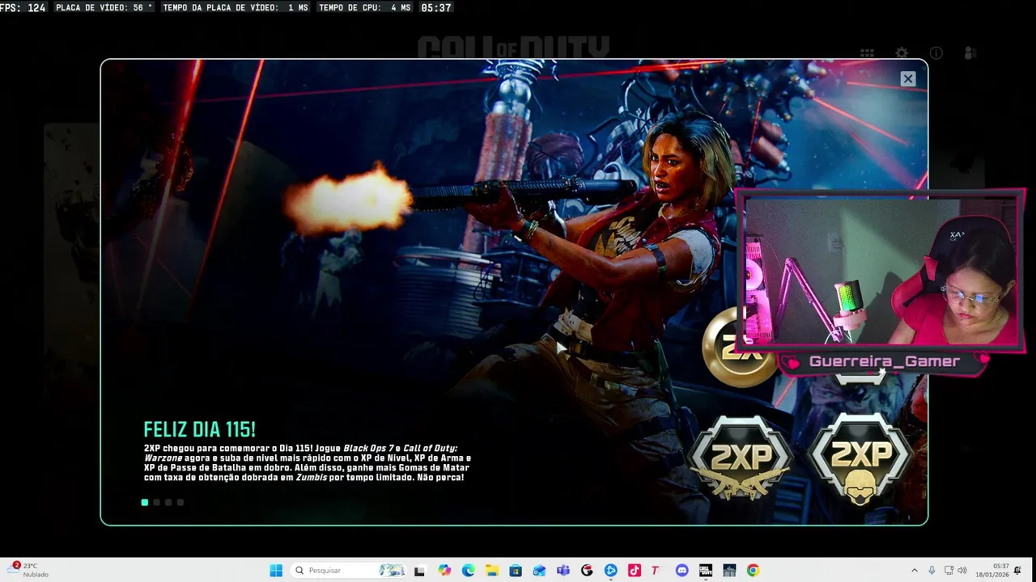Open the grid menu icon in Call of Duty header
This screenshot has height=582, width=1036.
pos(867,53)
